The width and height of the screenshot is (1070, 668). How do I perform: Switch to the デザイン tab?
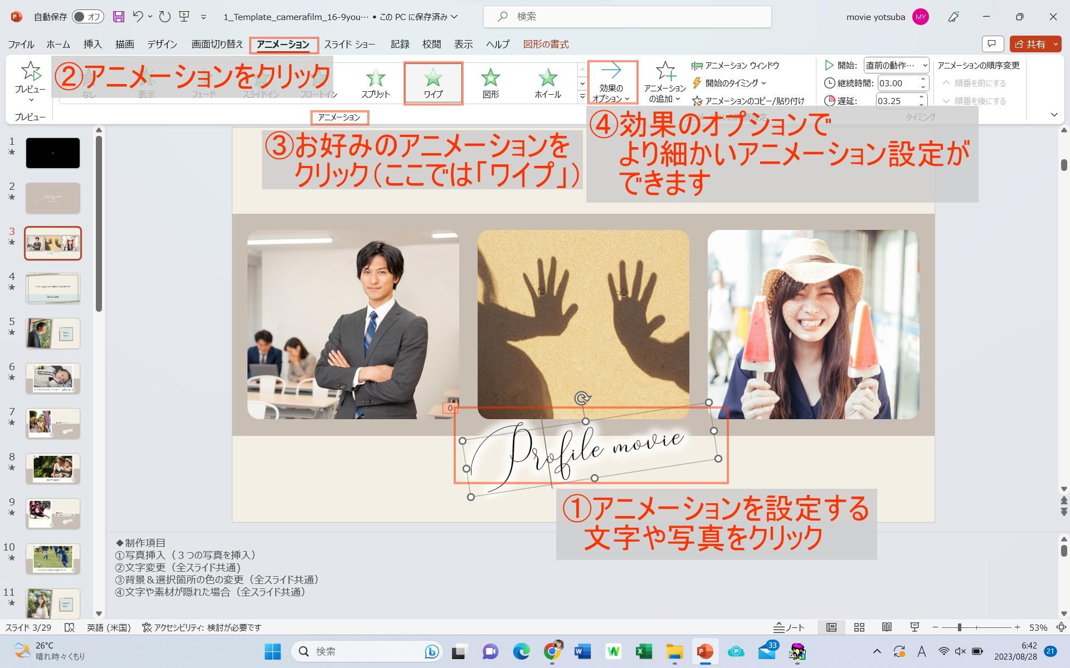pyautogui.click(x=162, y=44)
